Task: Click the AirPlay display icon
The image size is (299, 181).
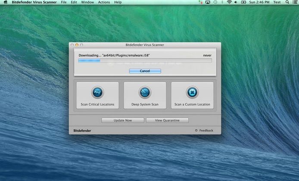Action: [208, 2]
